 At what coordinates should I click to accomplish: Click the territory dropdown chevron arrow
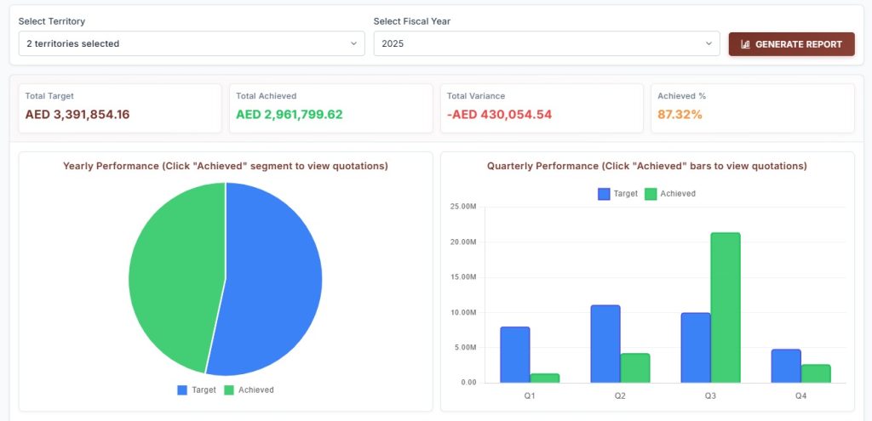pos(353,43)
